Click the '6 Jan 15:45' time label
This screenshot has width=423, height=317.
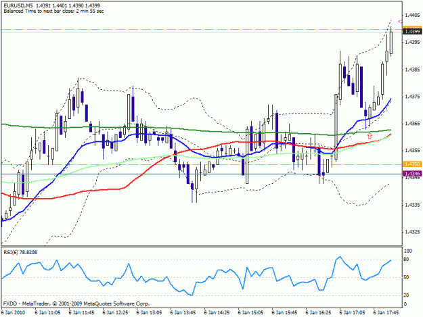pos(285,313)
